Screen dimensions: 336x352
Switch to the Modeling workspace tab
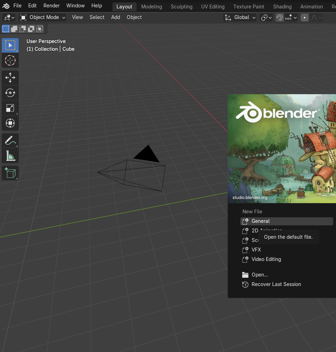(152, 7)
